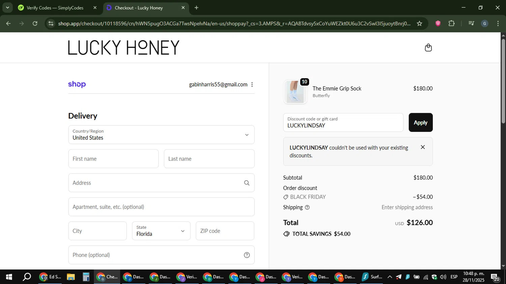Click the Apartment, suite, etc. field
The height and width of the screenshot is (284, 506).
161,207
